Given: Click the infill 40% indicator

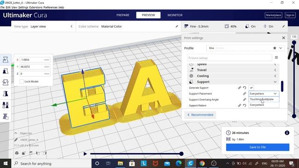Looking at the screenshot, I should pyautogui.click(x=230, y=26).
